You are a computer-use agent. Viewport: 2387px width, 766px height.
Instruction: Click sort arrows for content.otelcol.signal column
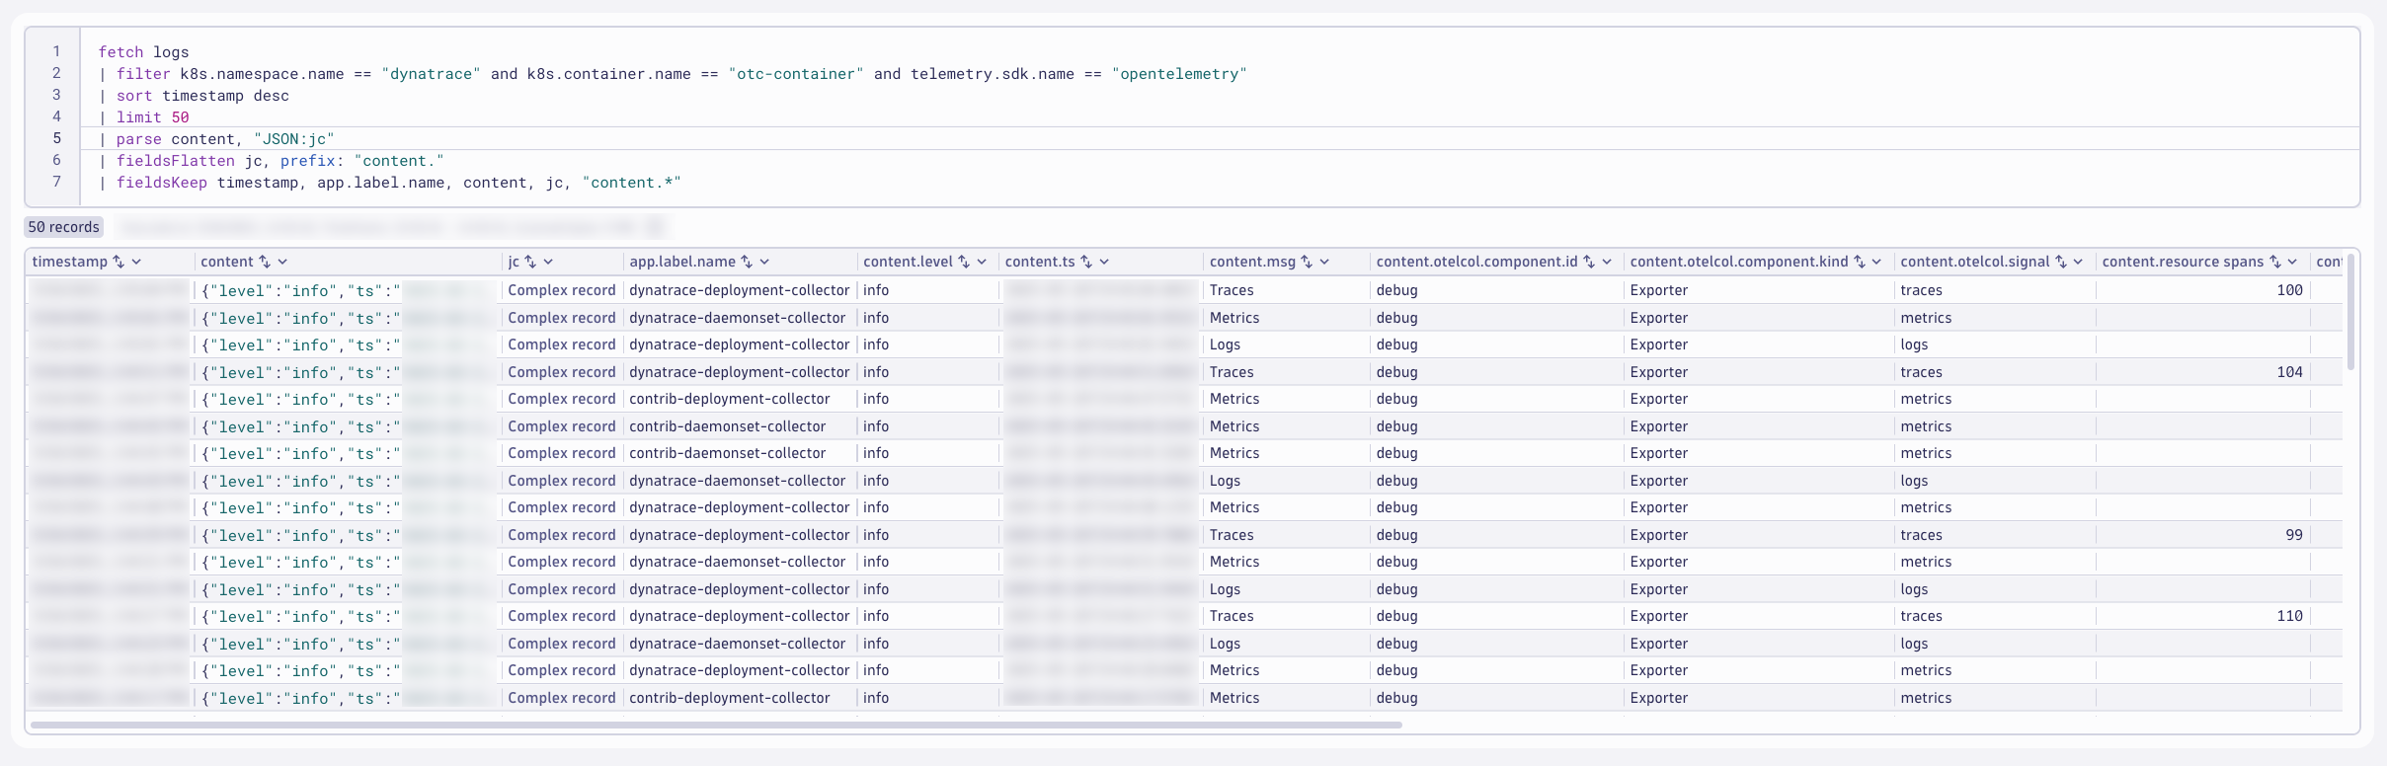[2061, 262]
